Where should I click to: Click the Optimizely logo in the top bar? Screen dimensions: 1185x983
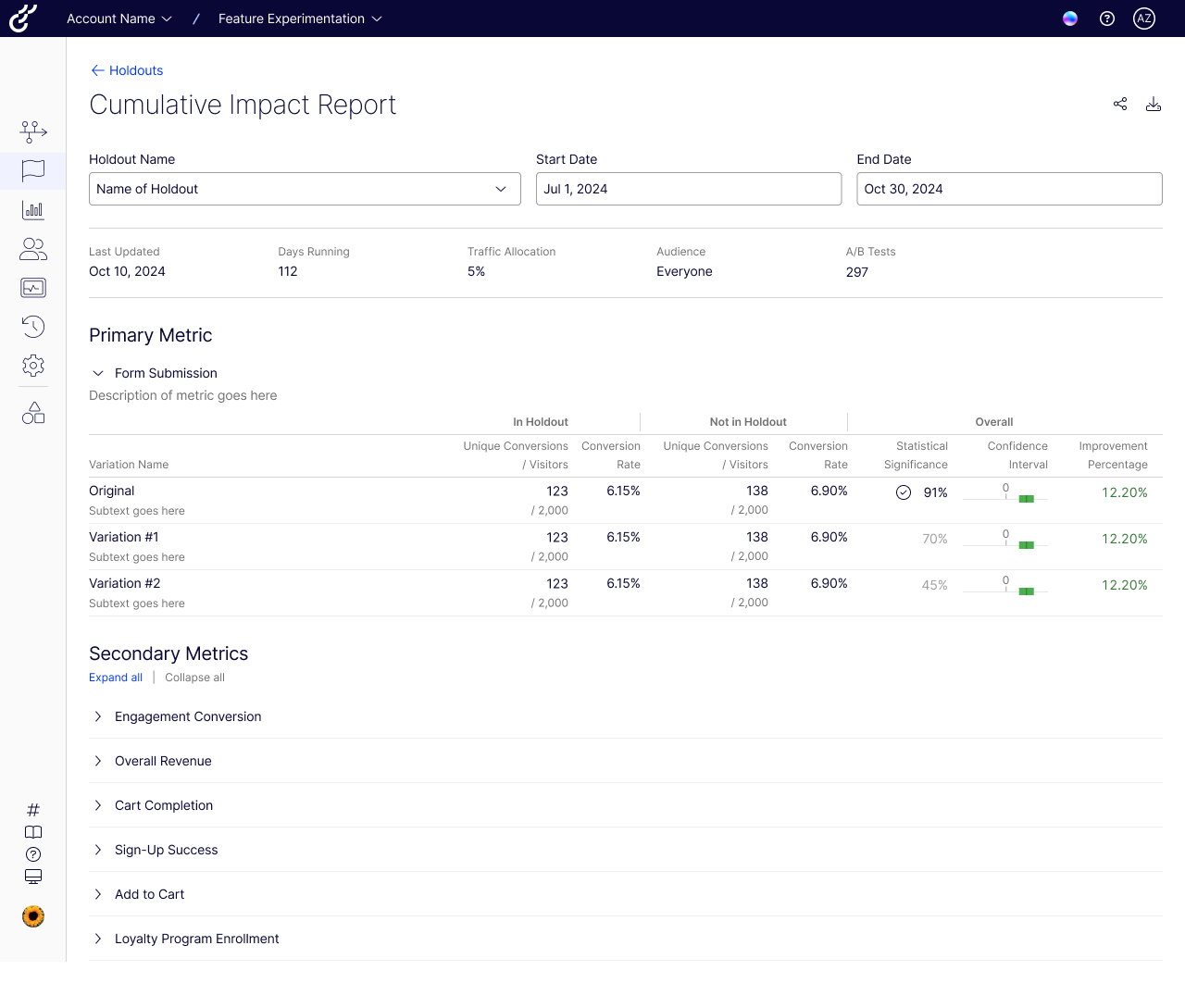(x=22, y=19)
